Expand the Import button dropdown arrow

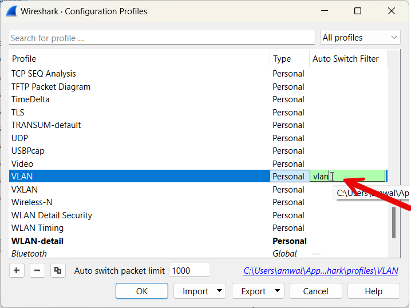coord(220,291)
